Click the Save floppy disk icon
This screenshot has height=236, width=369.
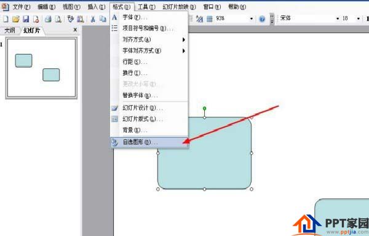click(x=26, y=19)
